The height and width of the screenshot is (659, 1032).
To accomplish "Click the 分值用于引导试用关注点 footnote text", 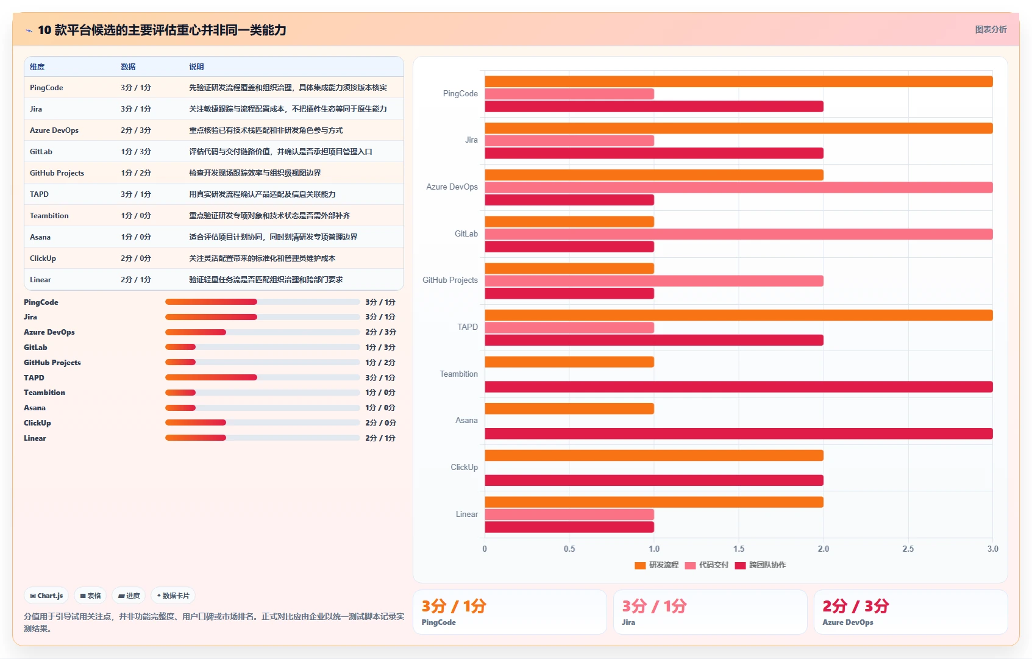I will (214, 622).
